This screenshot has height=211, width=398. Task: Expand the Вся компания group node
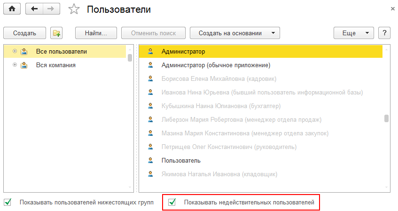[x=15, y=65]
